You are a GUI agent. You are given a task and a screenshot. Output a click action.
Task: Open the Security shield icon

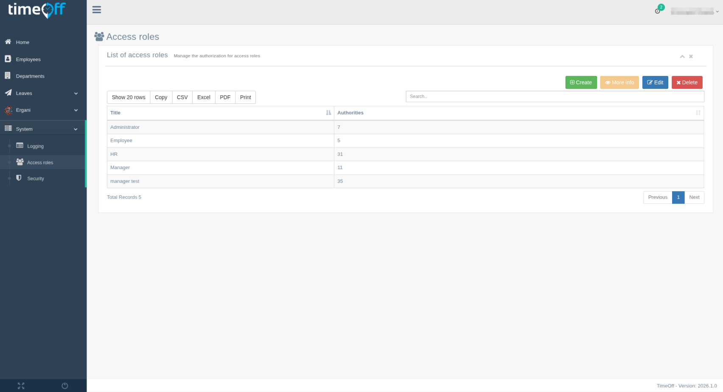pos(19,178)
